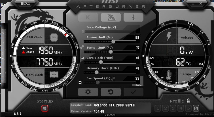Click the lightning bolt voltage icon
This screenshot has width=214, height=117.
169,36
